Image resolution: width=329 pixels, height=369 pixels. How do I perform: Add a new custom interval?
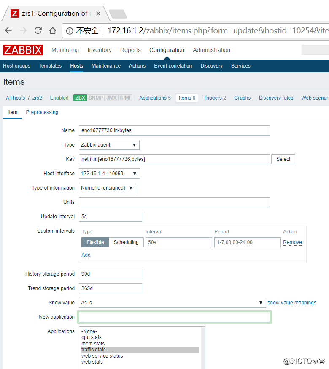(86, 255)
